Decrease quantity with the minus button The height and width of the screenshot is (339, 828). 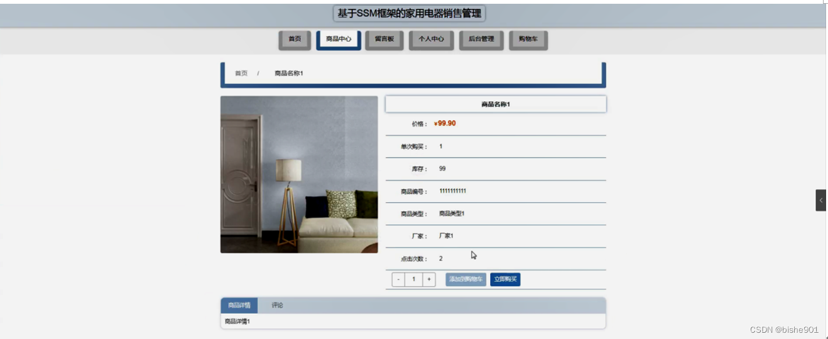pyautogui.click(x=398, y=279)
